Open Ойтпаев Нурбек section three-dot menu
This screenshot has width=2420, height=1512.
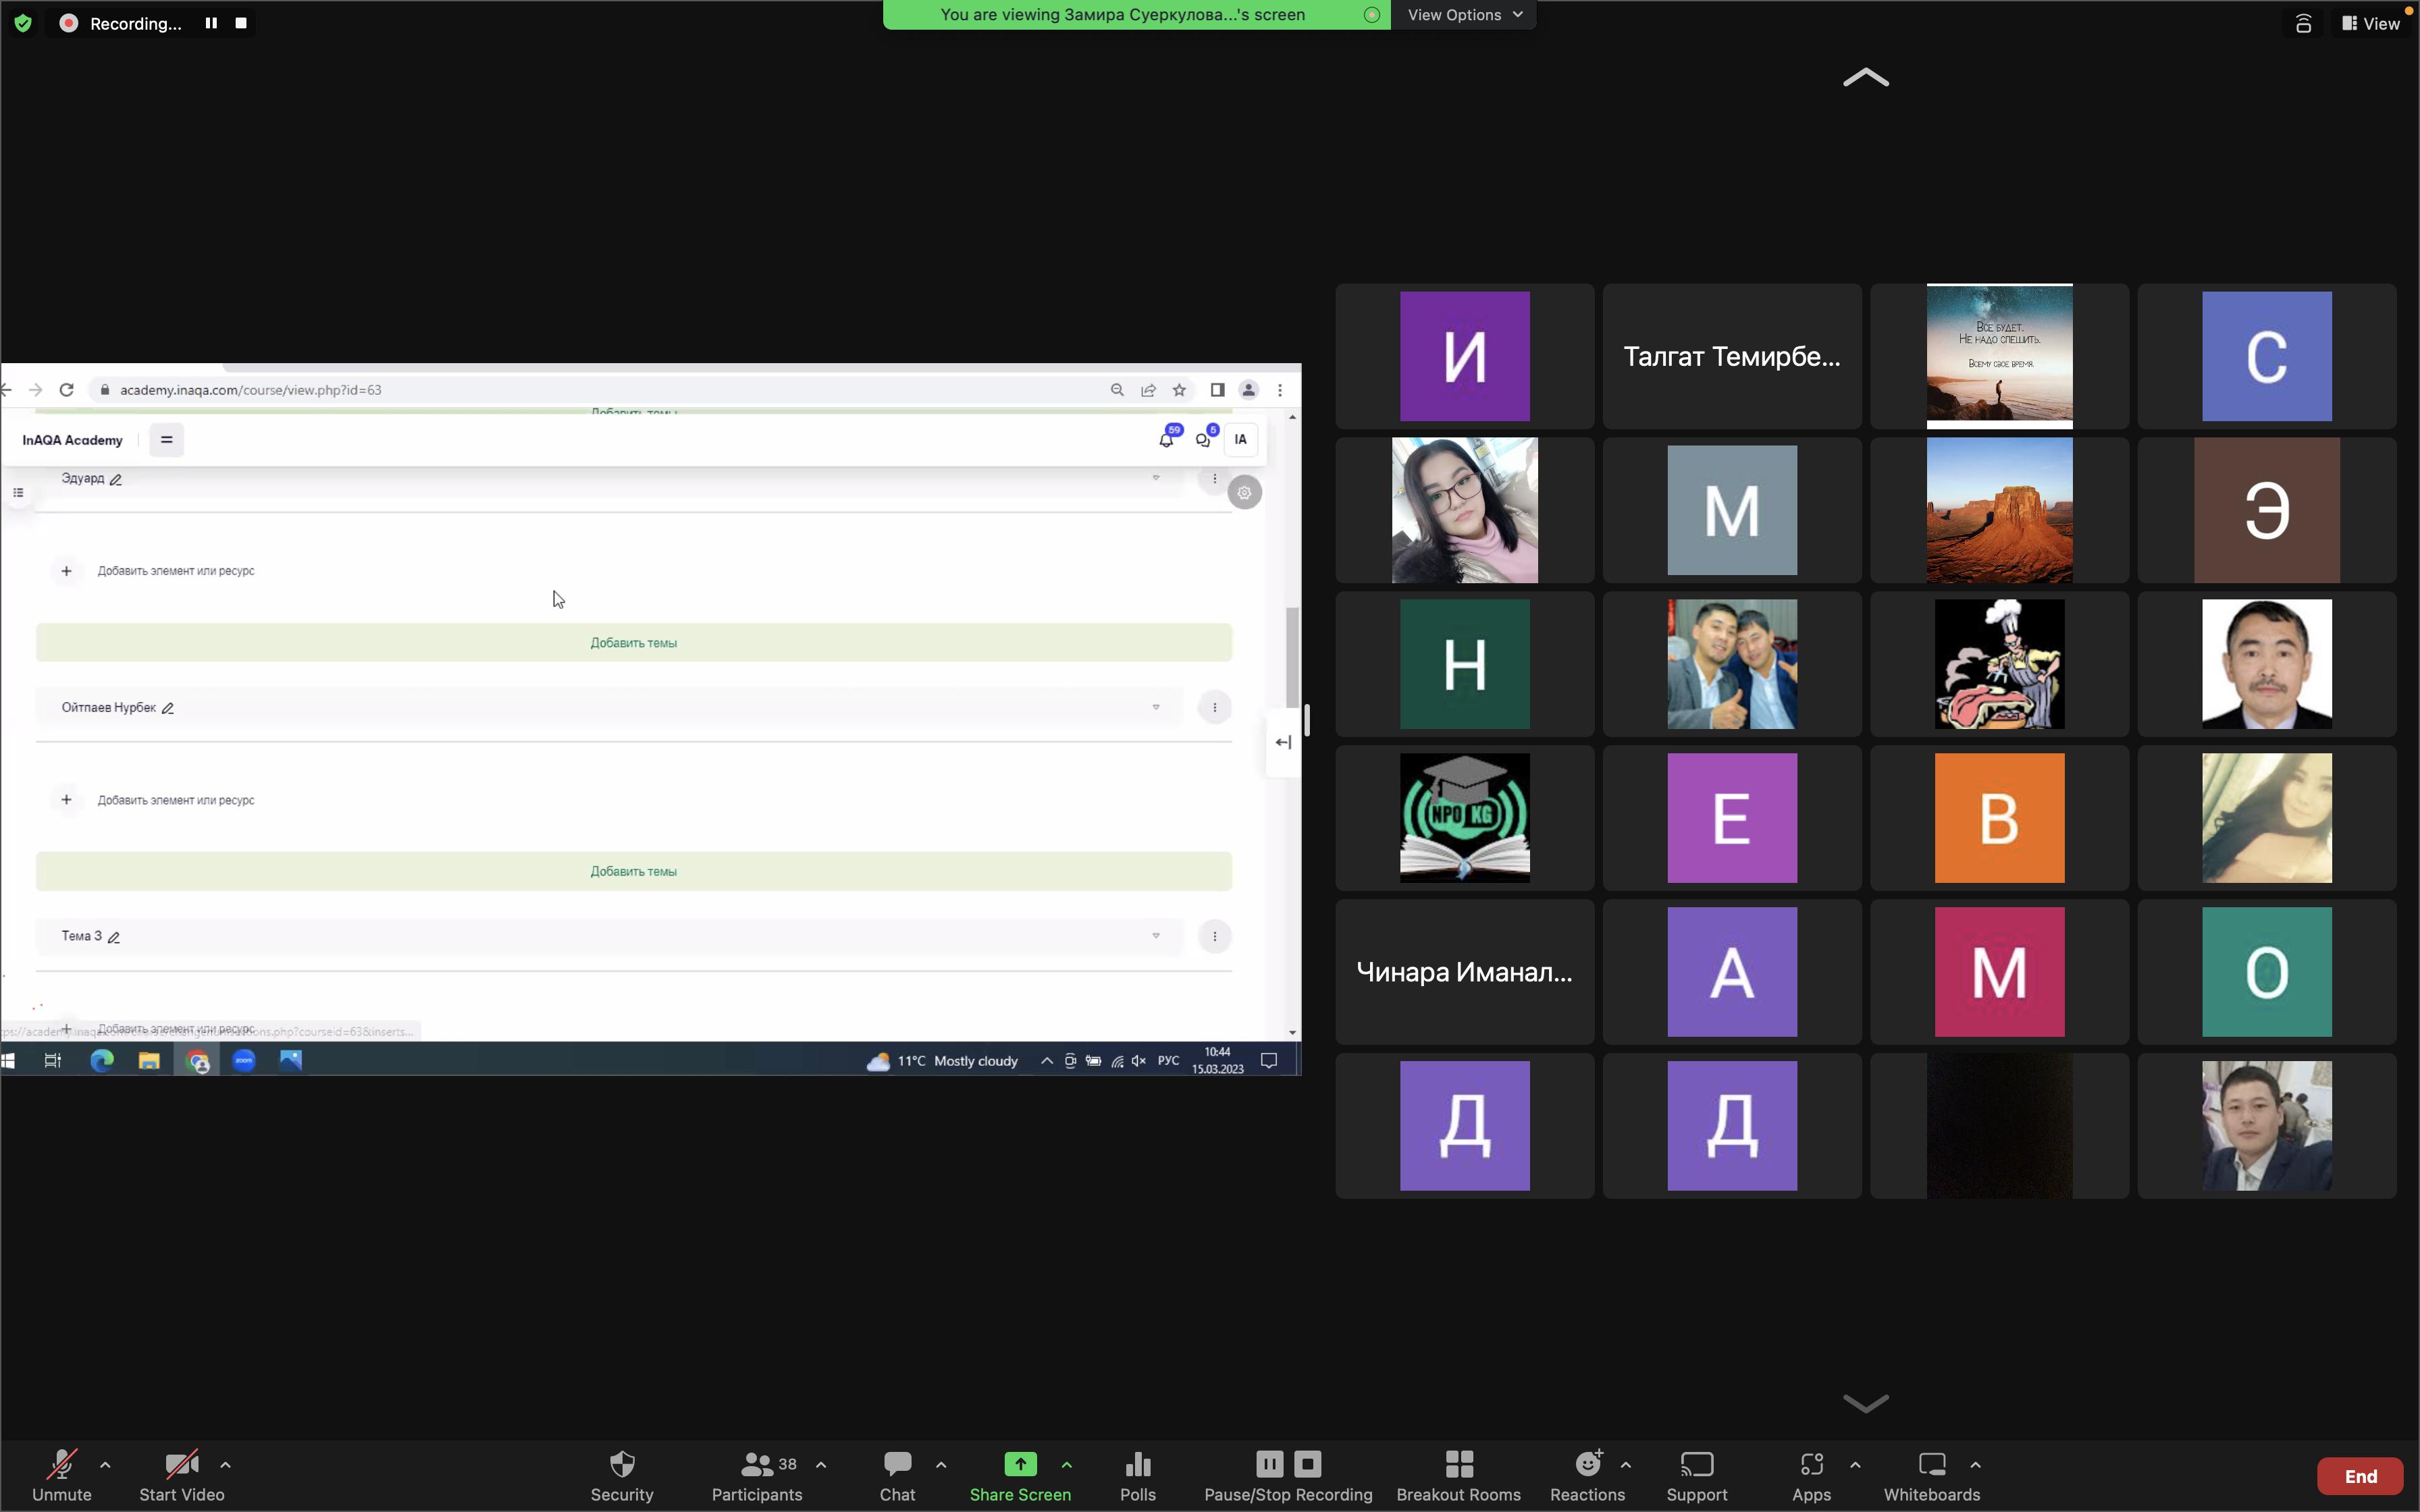click(x=1215, y=708)
